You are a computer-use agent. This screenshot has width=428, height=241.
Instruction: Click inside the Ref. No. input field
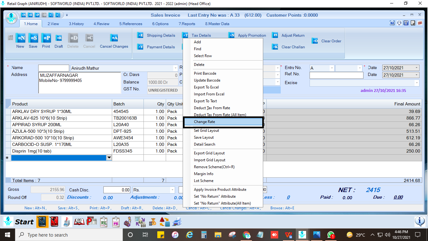[336, 75]
